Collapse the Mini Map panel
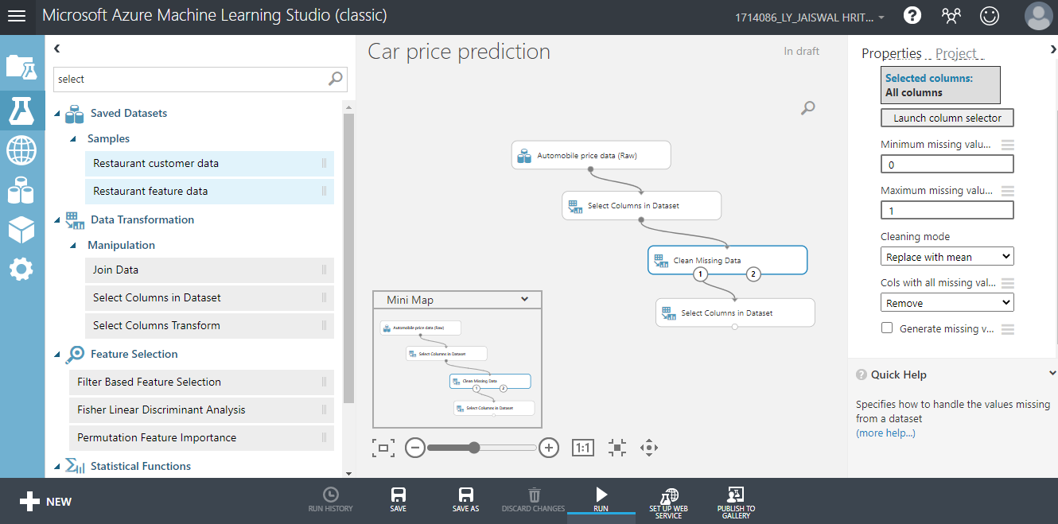This screenshot has height=524, width=1058. (524, 300)
